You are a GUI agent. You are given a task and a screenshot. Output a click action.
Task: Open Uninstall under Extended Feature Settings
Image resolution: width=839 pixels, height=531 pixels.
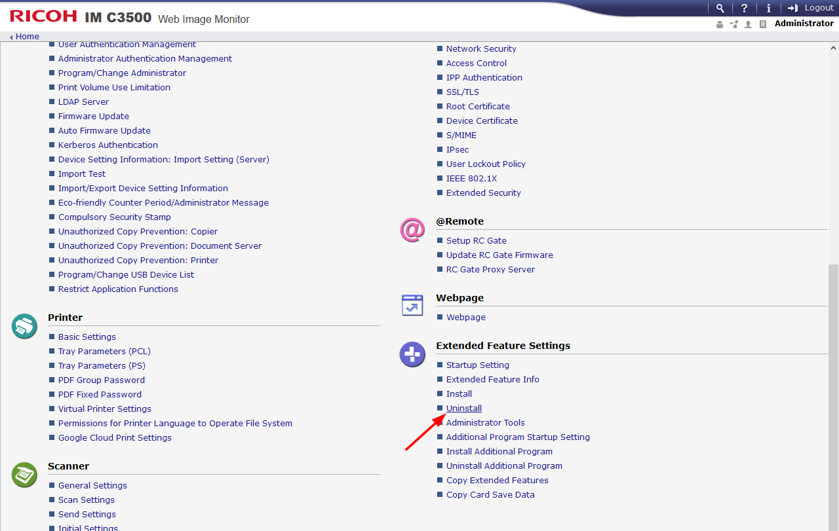464,409
